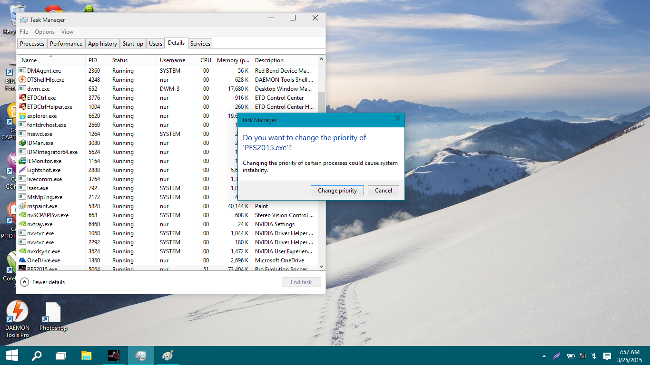This screenshot has width=650, height=365.
Task: Expand hidden icons in the system tray
Action: pyautogui.click(x=544, y=355)
